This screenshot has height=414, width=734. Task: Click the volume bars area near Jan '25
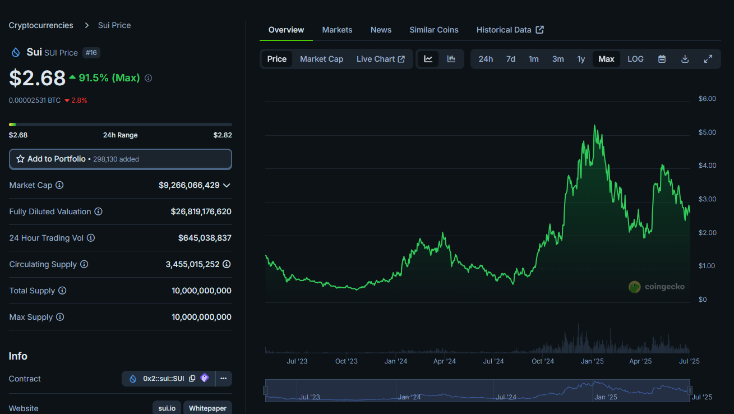click(x=592, y=342)
